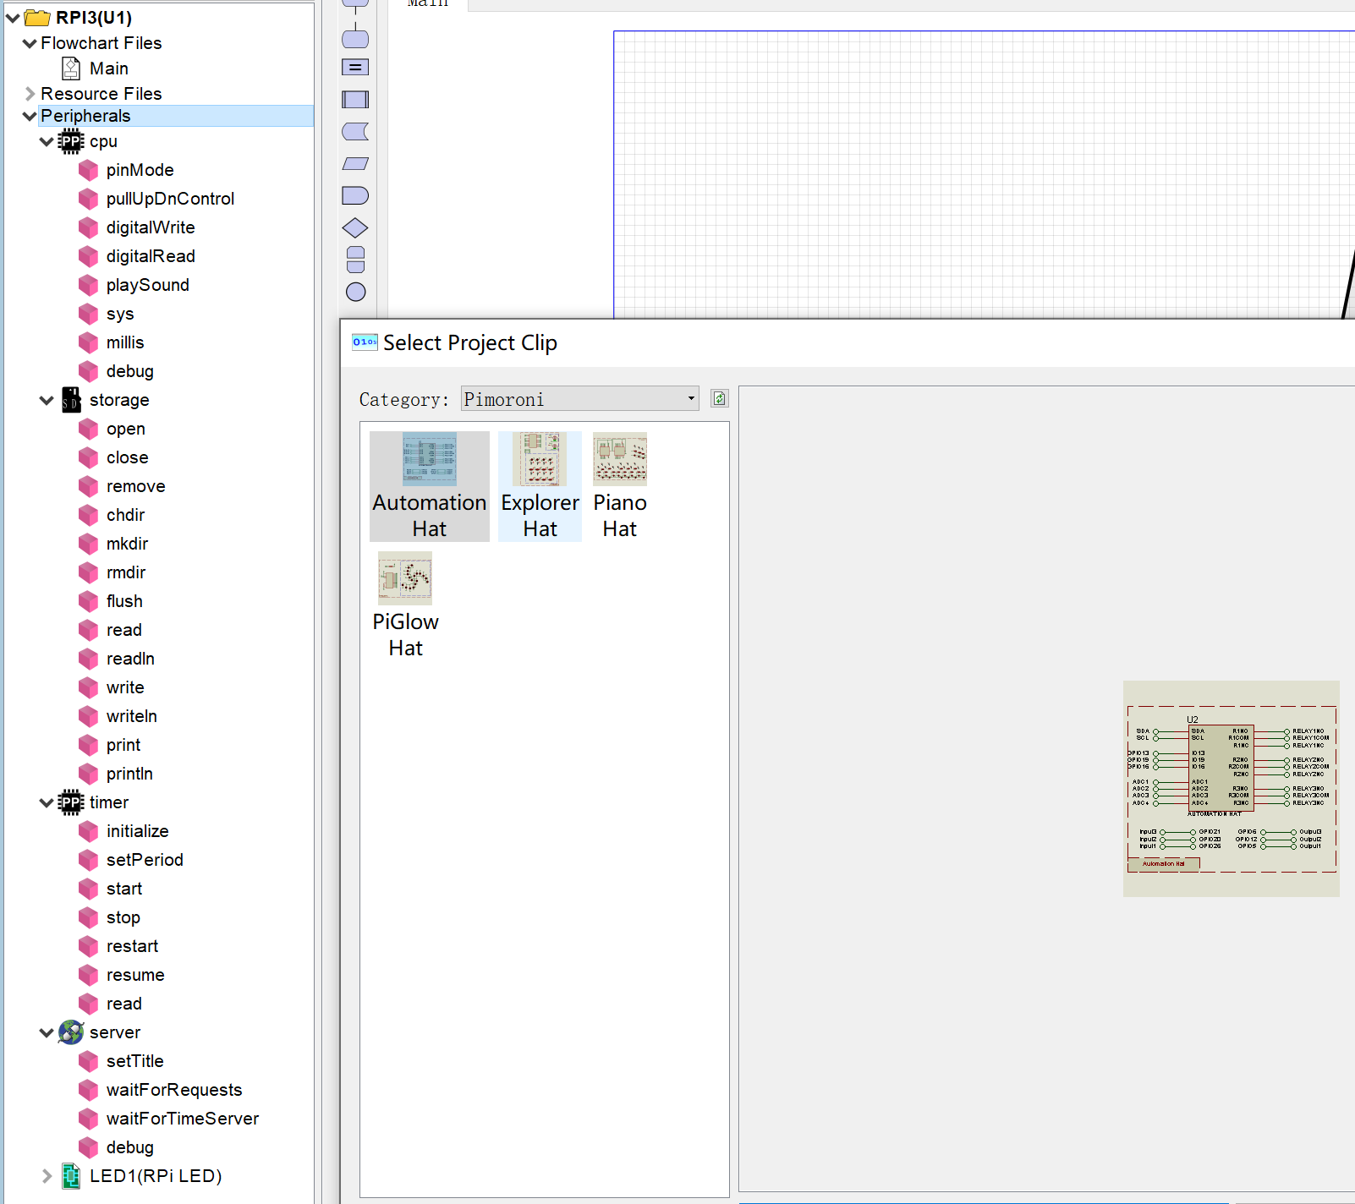
Task: Click the pullUpDnControl method icon
Action: 89,200
